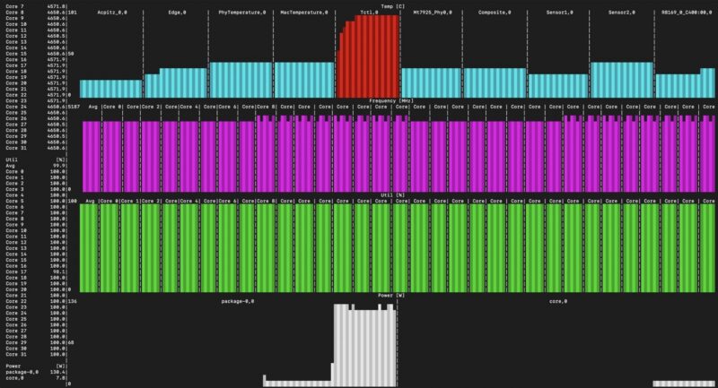This screenshot has width=718, height=388.
Task: Select the PhyTemperature,0 sensor label
Action: pyautogui.click(x=241, y=13)
